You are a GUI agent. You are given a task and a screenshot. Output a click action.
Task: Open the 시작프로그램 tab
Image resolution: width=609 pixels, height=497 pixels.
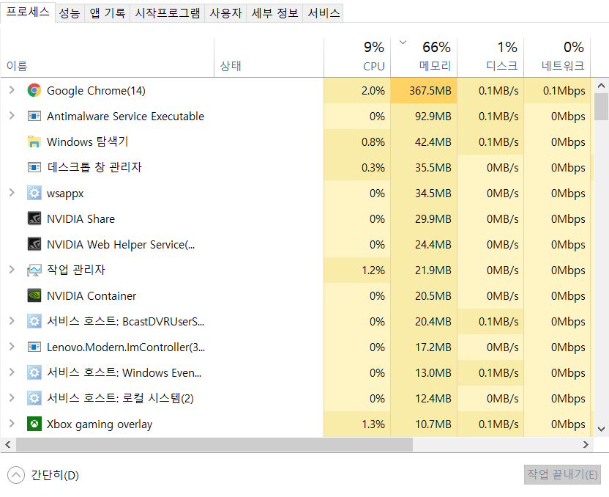coord(168,13)
